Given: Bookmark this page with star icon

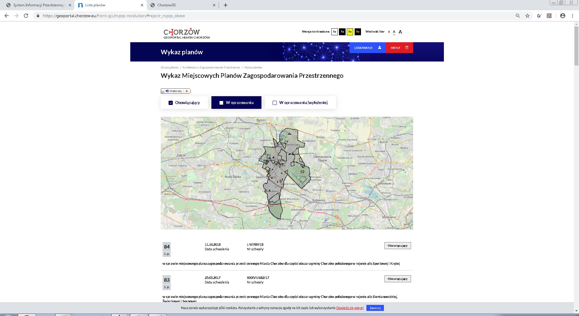Looking at the screenshot, I should (x=527, y=16).
